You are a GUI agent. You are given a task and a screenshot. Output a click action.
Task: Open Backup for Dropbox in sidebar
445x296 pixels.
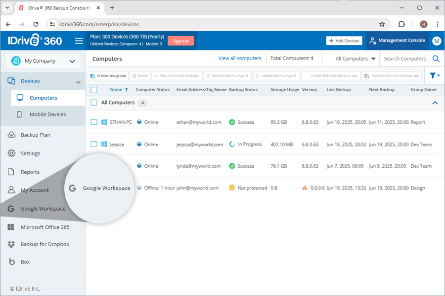coord(44,244)
